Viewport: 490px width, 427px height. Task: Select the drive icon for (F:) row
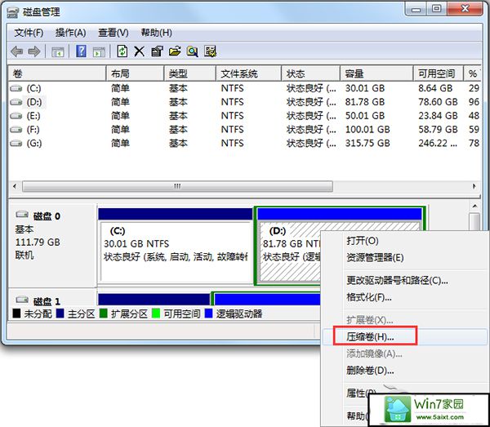tap(16, 129)
